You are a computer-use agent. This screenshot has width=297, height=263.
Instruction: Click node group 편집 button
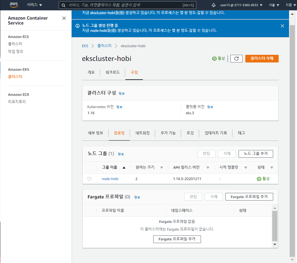(x=206, y=154)
